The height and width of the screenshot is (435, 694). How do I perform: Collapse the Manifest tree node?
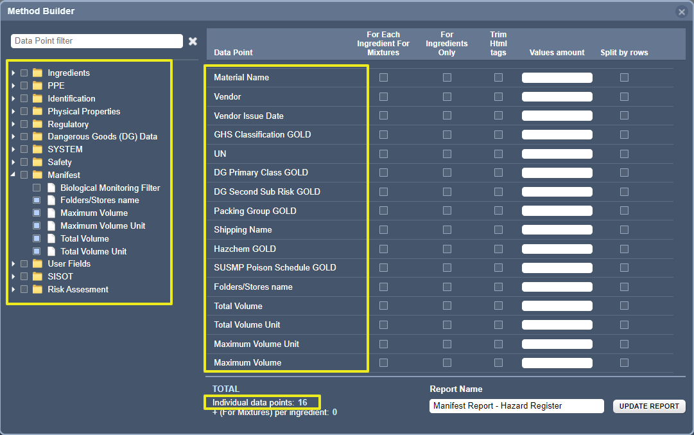pyautogui.click(x=13, y=175)
